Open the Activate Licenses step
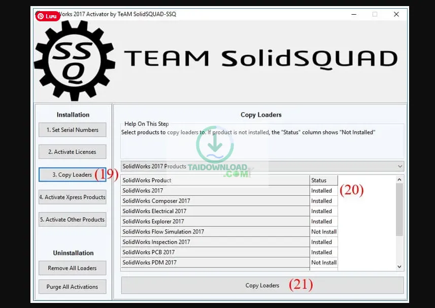 pyautogui.click(x=73, y=152)
